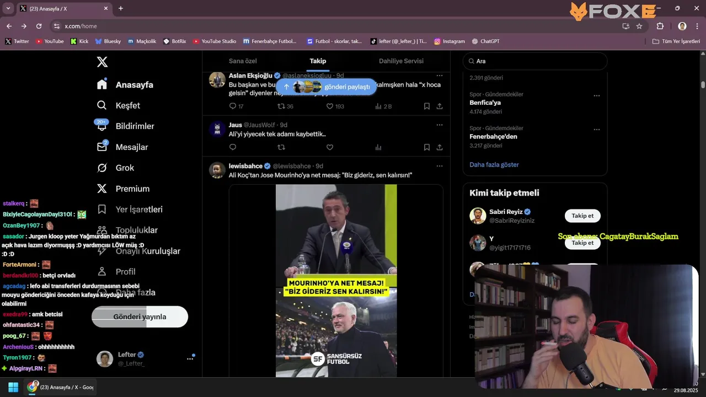This screenshot has height=397, width=706.
Task: Open tab search dropdown arrow
Action: 8,8
